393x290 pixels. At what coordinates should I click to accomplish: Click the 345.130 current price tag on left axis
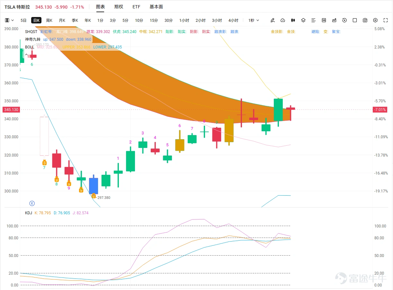click(x=11, y=110)
